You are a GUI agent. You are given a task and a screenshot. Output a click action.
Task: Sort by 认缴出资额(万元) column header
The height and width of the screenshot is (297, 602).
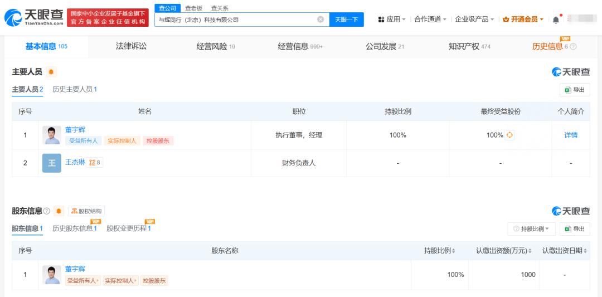pyautogui.click(x=503, y=251)
